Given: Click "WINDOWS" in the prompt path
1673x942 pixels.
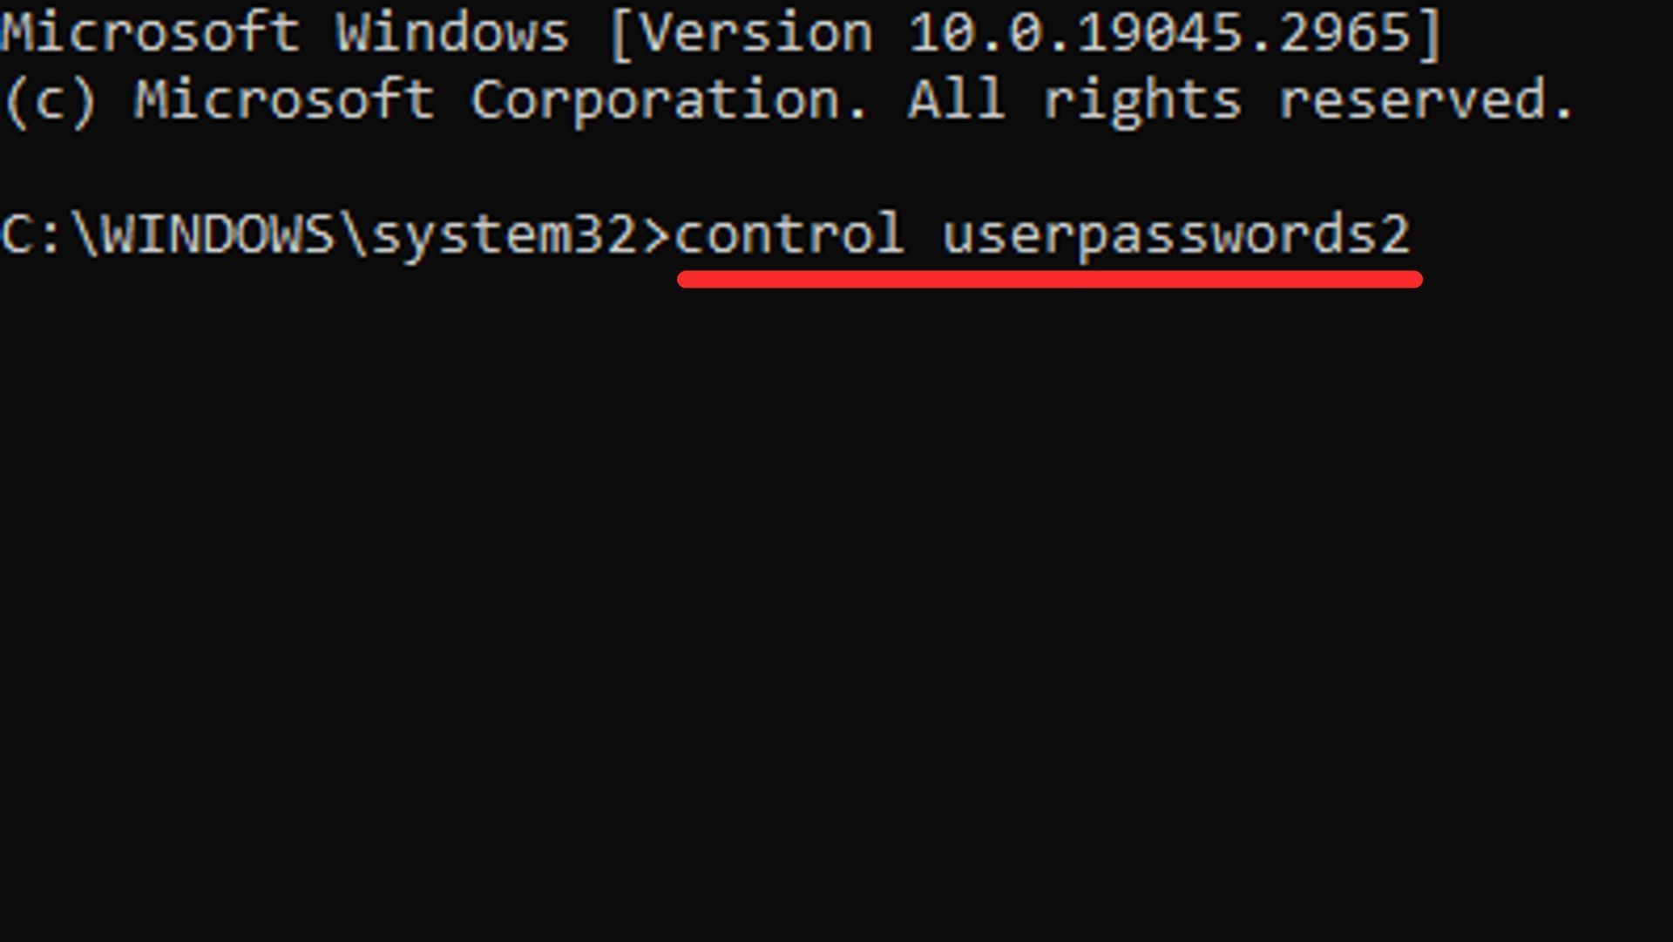Looking at the screenshot, I should (x=218, y=234).
